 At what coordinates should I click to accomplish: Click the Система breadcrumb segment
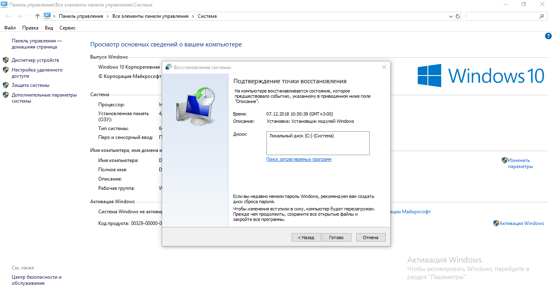207,16
